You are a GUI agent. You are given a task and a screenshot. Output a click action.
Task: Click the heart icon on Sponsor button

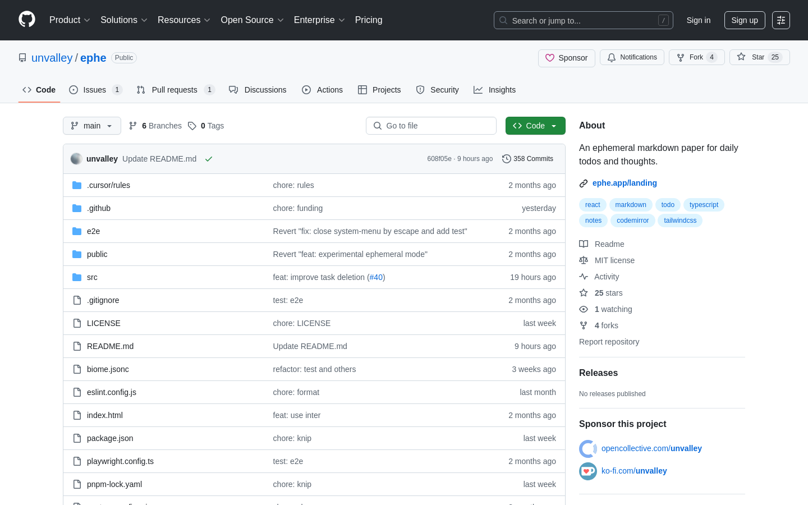(550, 58)
